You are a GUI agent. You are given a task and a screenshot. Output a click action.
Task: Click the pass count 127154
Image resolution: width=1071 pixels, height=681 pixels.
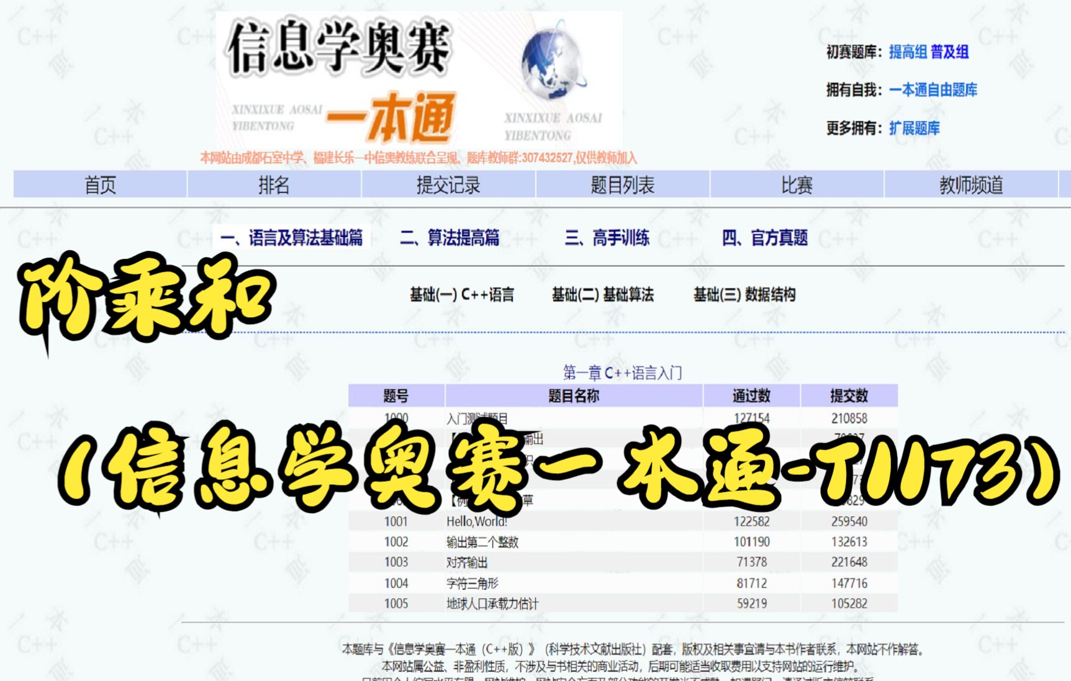(x=752, y=419)
